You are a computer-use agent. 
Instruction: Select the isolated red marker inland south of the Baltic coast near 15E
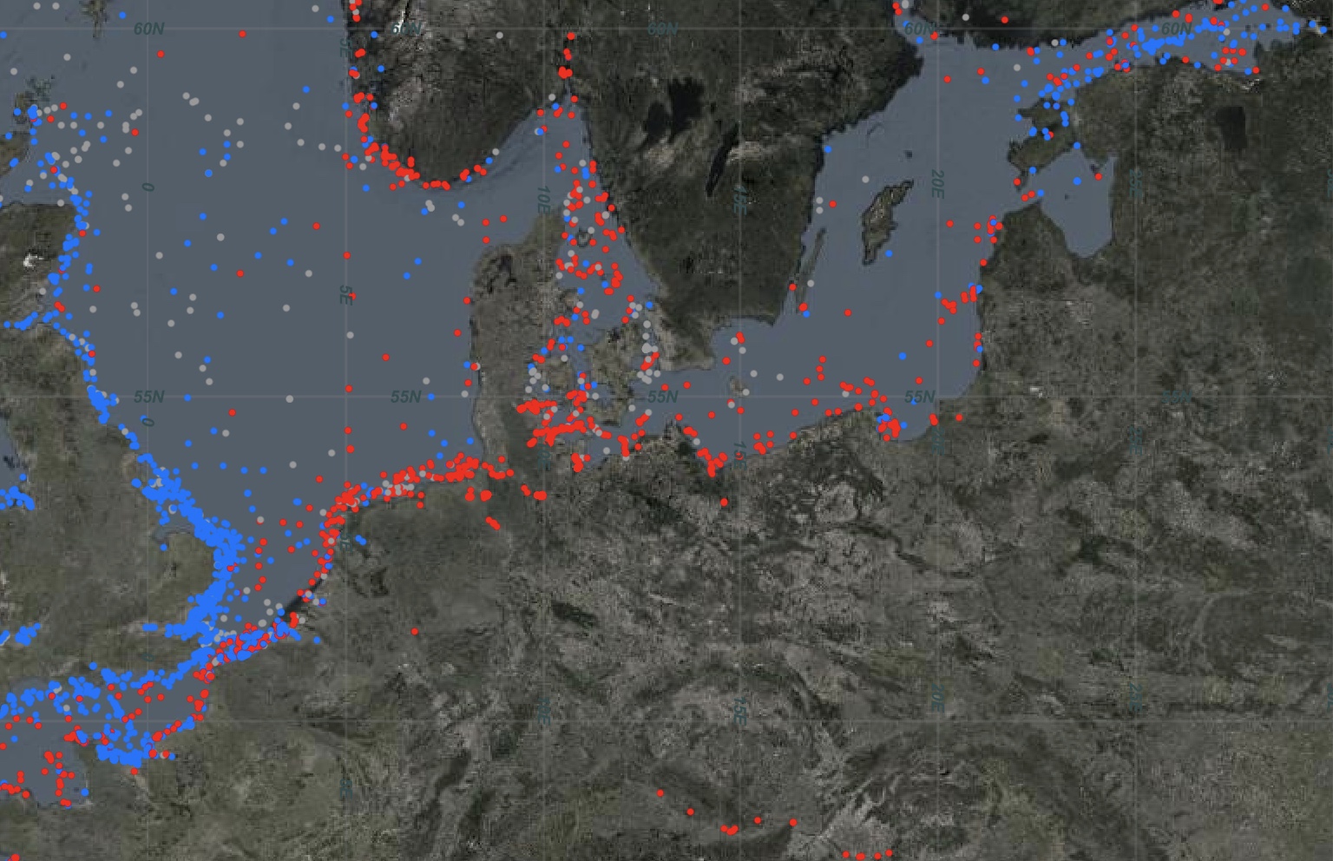724,502
